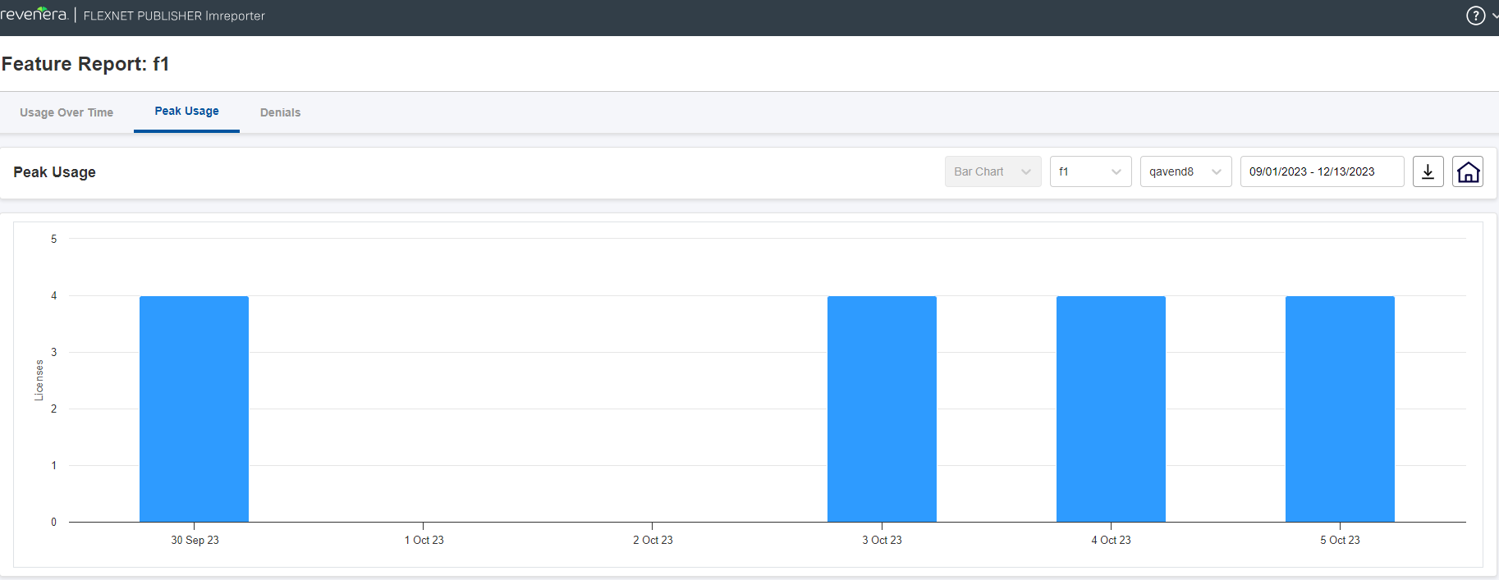Switch to Usage Over Time tab
Image resolution: width=1499 pixels, height=580 pixels.
pyautogui.click(x=66, y=112)
